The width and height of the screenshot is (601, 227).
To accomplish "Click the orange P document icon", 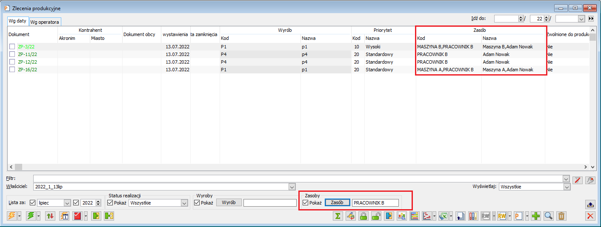I will (x=519, y=216).
